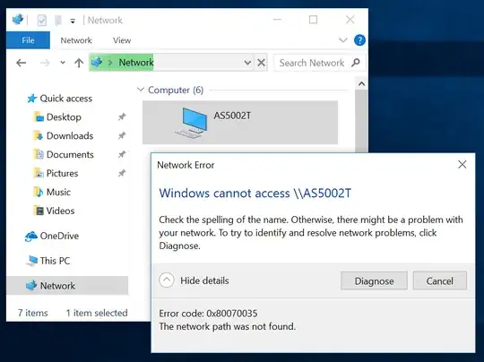Select the AS5002T computer item
Image resolution: width=484 pixels, height=362 pixels.
(x=240, y=122)
